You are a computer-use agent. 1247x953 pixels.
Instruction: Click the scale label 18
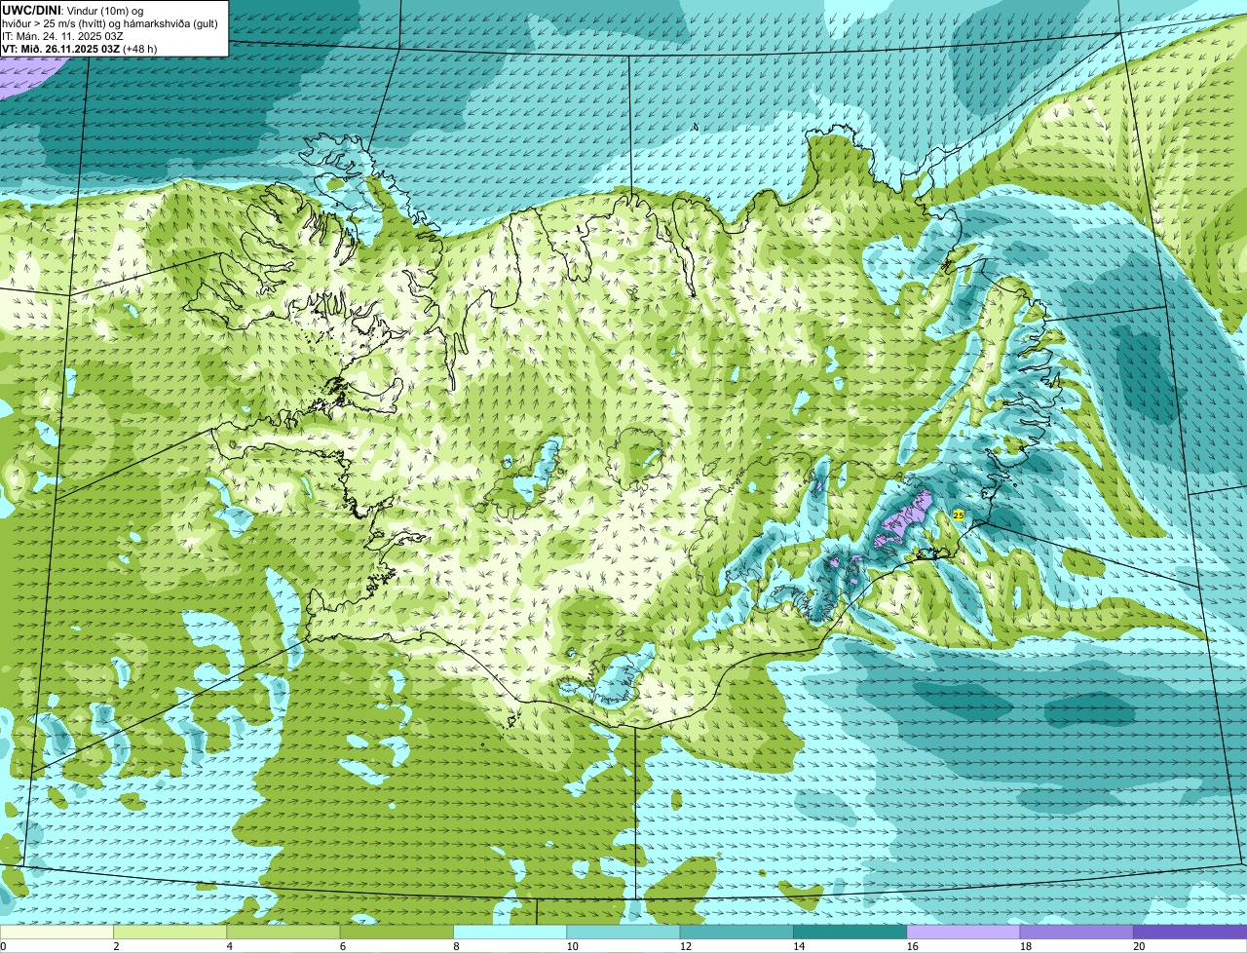1026,946
